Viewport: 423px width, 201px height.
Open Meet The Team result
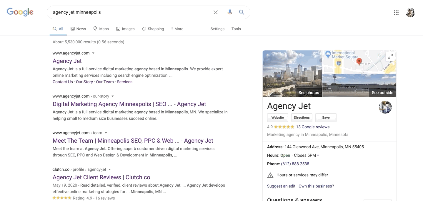tap(133, 141)
